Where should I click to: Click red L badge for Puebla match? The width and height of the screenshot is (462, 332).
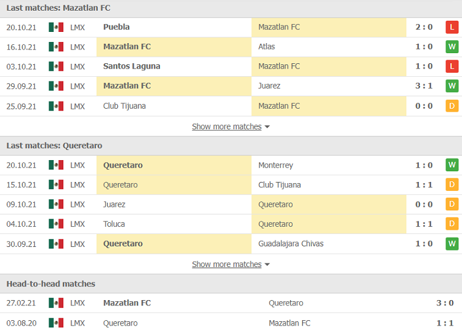[452, 27]
